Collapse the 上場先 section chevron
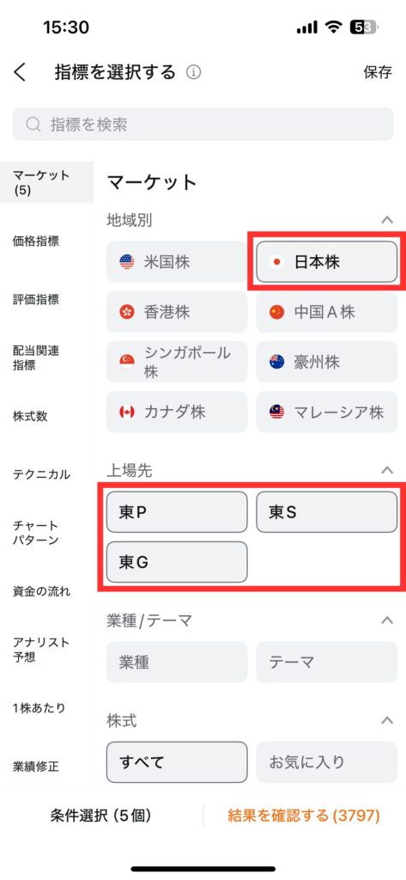This screenshot has height=880, width=406. click(x=387, y=470)
